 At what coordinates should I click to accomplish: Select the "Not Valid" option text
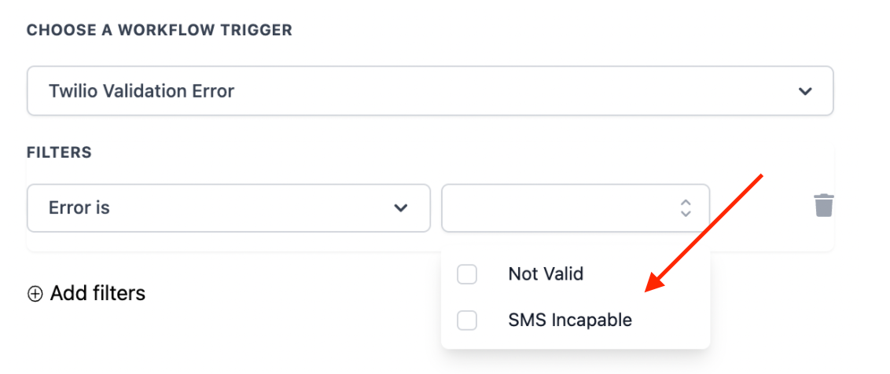[546, 274]
